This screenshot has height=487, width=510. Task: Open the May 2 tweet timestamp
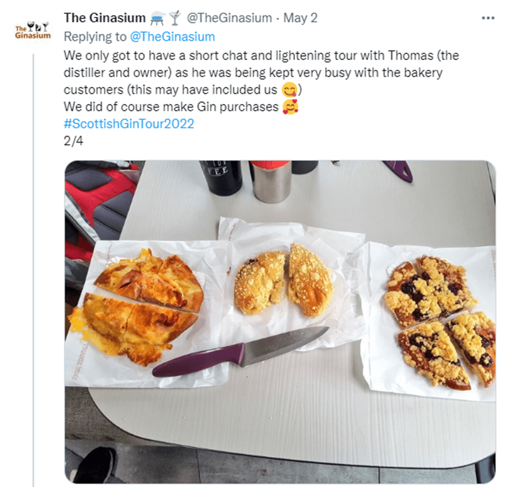coord(300,18)
